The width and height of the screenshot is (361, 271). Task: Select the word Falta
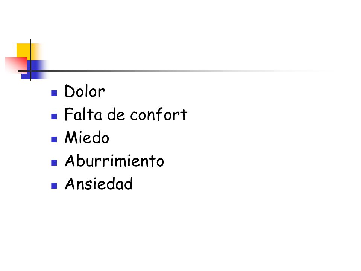coord(83,114)
